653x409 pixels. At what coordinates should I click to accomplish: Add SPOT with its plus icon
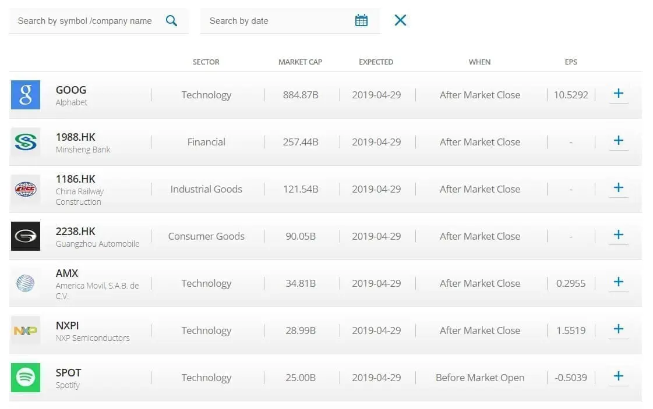click(x=619, y=376)
